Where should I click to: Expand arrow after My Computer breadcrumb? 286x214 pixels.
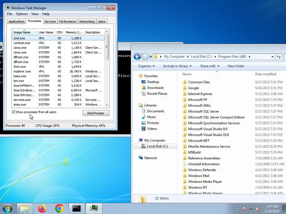pos(188,57)
